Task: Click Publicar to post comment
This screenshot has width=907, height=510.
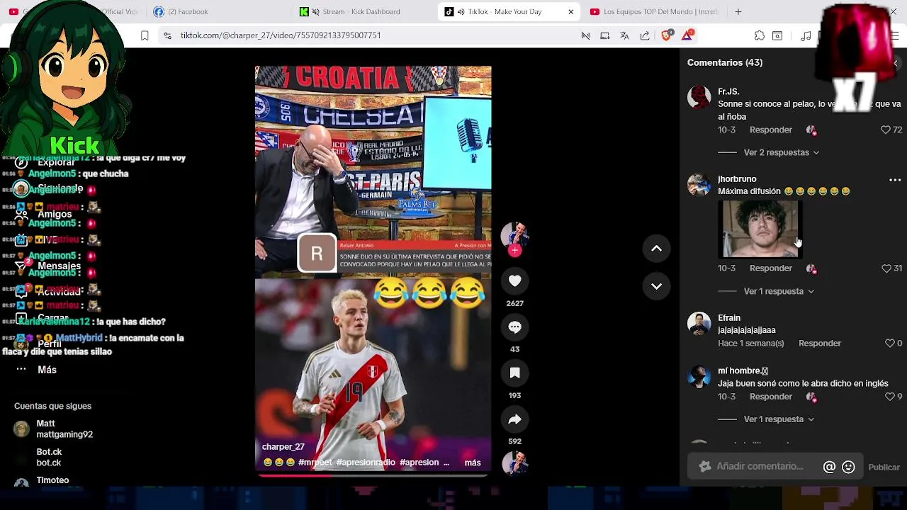Action: pyautogui.click(x=884, y=467)
